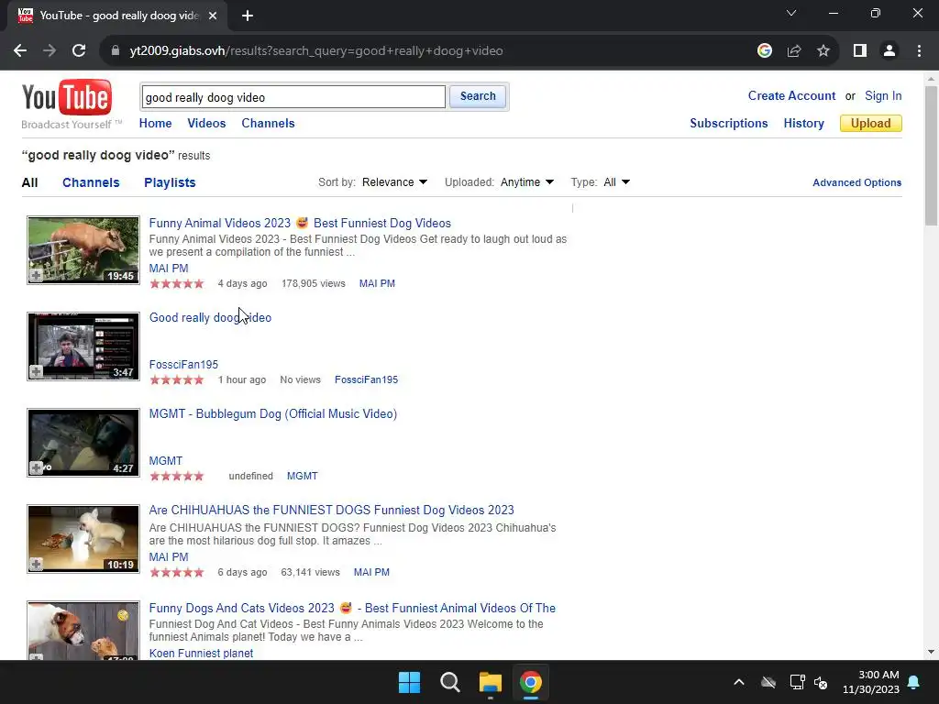939x704 pixels.
Task: Open File Explorer from taskbar
Action: coord(490,682)
